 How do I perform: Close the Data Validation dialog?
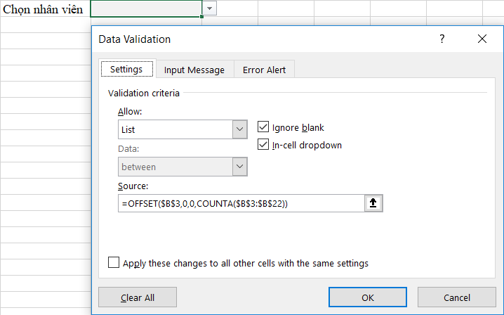482,39
